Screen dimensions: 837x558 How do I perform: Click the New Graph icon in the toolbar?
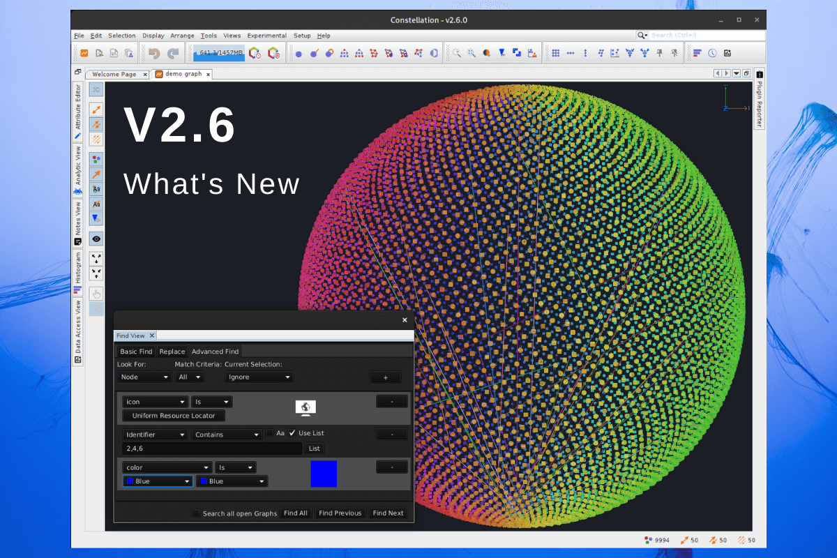[x=84, y=53]
